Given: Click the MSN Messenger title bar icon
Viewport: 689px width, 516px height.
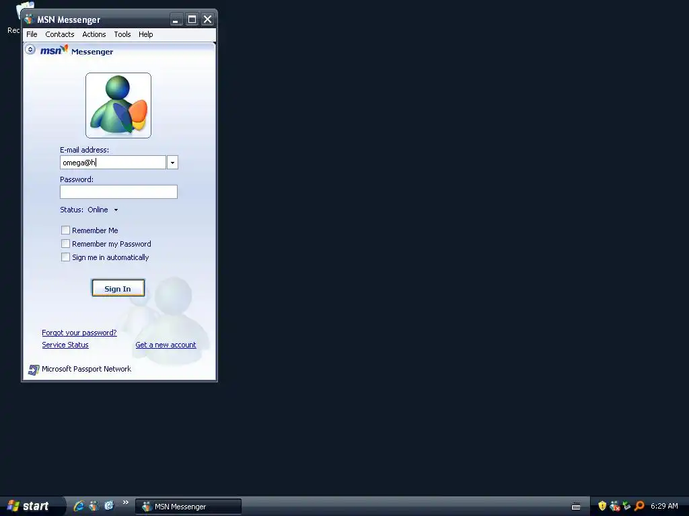Looking at the screenshot, I should pos(30,19).
